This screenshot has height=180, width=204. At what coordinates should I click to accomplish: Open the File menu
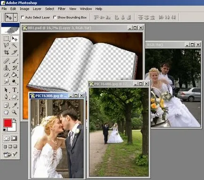pos(4,9)
